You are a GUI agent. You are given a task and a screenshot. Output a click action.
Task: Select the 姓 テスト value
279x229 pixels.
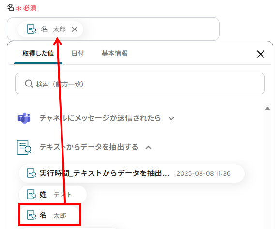pos(53,194)
